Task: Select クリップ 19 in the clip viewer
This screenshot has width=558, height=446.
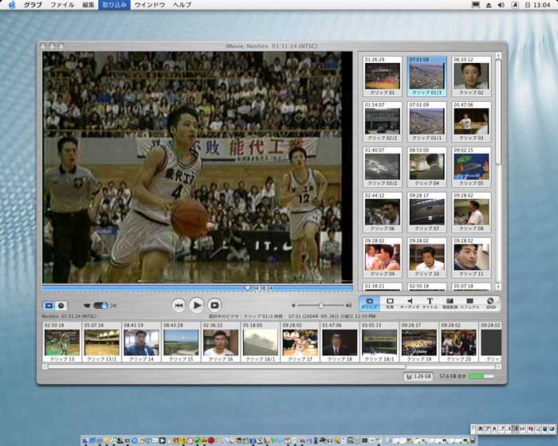Action: click(419, 342)
